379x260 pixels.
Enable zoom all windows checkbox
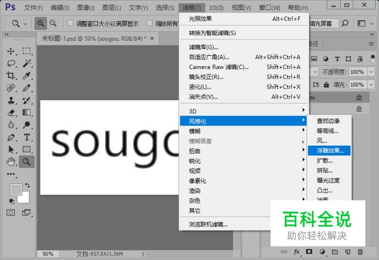(150, 23)
